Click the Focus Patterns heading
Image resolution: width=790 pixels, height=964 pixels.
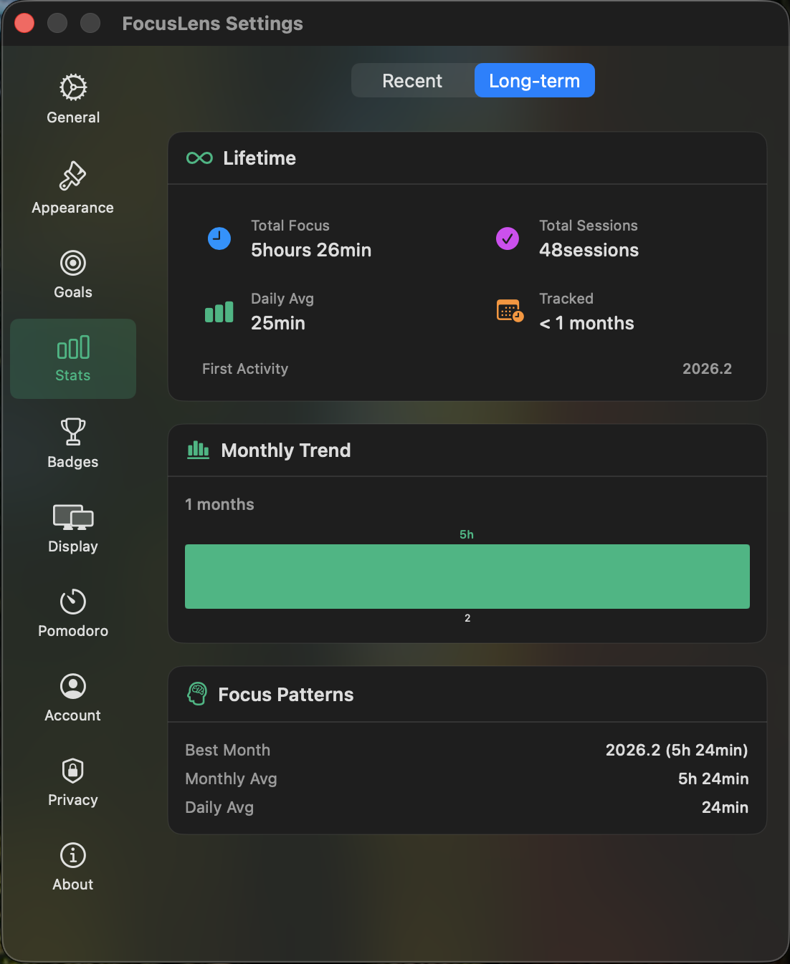click(286, 695)
